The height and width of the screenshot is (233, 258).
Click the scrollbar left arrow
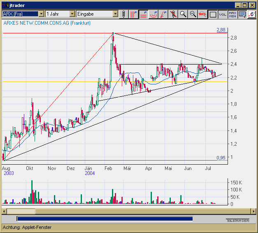pyautogui.click(x=4, y=211)
